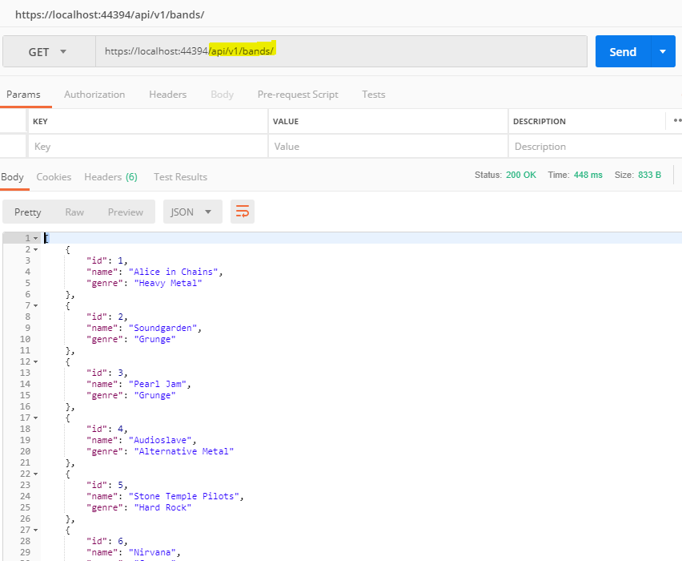This screenshot has width=682, height=561.
Task: Open the GET method dropdown
Action: (x=49, y=52)
